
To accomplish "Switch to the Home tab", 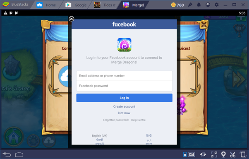I will click(x=46, y=5).
